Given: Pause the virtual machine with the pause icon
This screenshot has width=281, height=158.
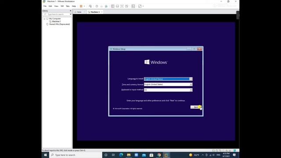Looking at the screenshot, I should pos(81,6).
